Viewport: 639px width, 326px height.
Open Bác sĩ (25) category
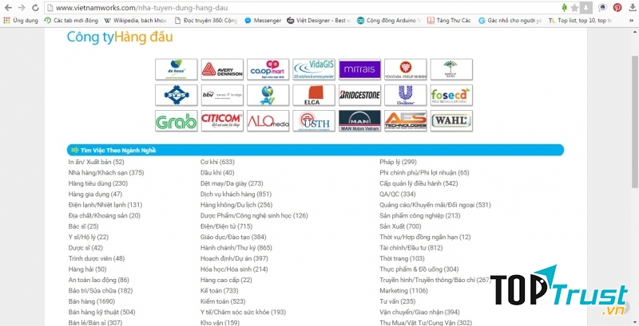click(x=83, y=226)
